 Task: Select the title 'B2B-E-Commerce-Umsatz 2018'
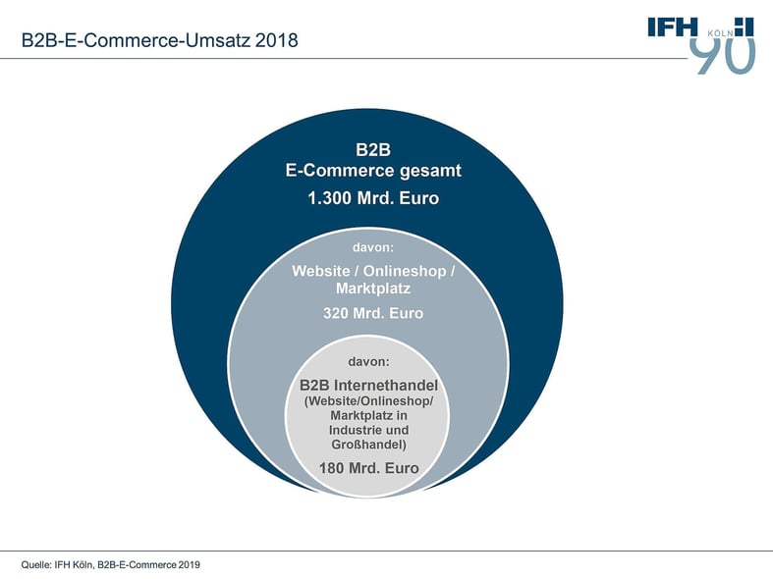coord(160,40)
